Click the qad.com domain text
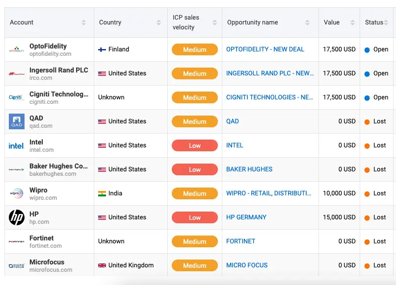Image resolution: width=396 pixels, height=285 pixels. click(x=41, y=126)
